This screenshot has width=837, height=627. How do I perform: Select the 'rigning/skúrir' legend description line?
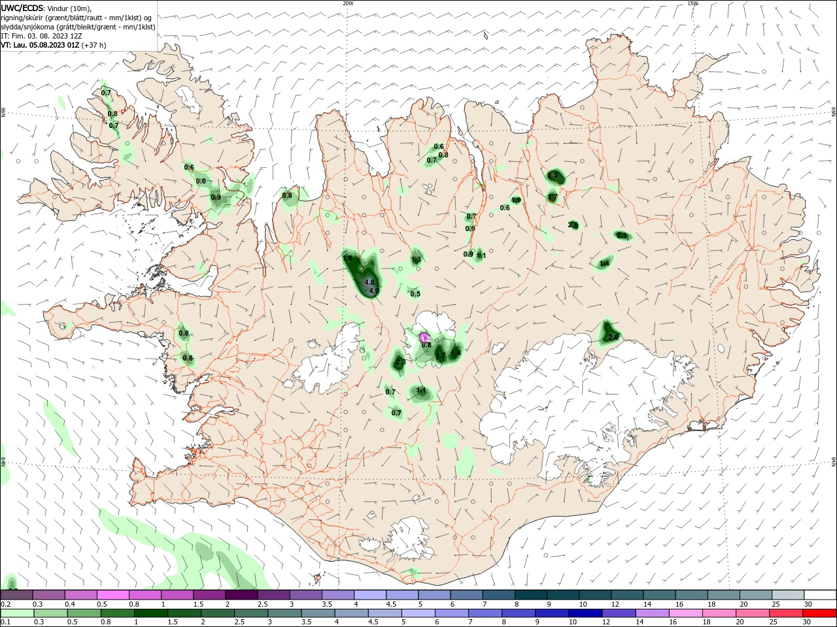pyautogui.click(x=77, y=18)
